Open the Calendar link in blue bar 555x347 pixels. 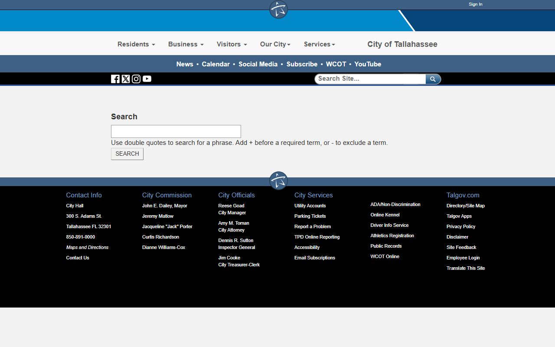click(x=215, y=64)
